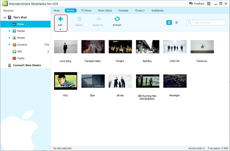Collapse the Tim's iPad device tree

[x=5, y=18]
